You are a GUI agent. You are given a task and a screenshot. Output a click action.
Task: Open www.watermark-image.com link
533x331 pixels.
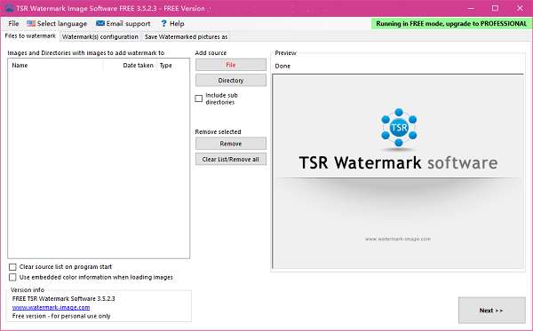51,307
